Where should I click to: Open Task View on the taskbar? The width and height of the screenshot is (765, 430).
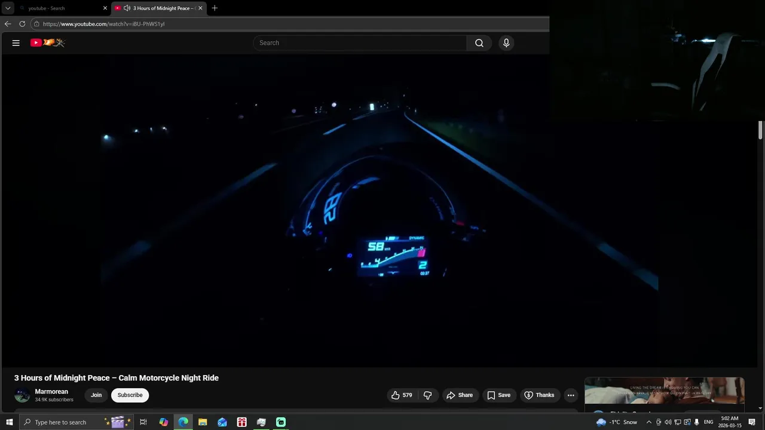coord(143,422)
